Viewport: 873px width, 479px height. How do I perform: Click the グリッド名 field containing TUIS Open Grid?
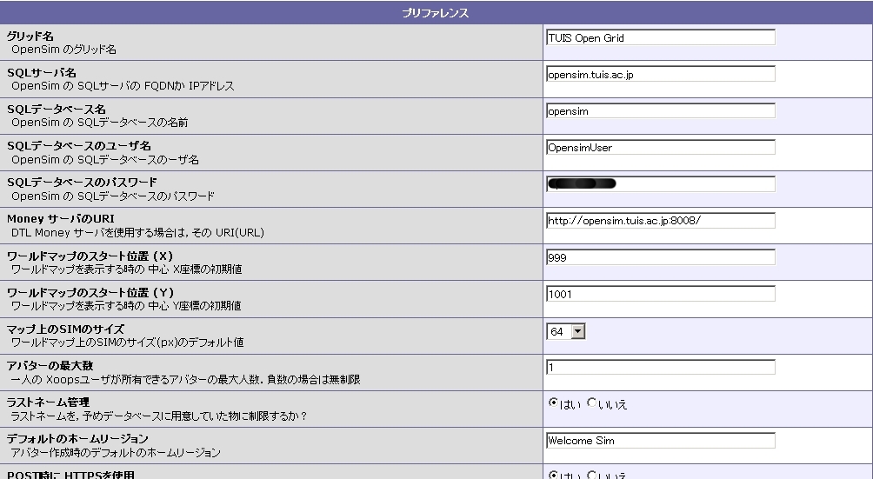point(660,37)
